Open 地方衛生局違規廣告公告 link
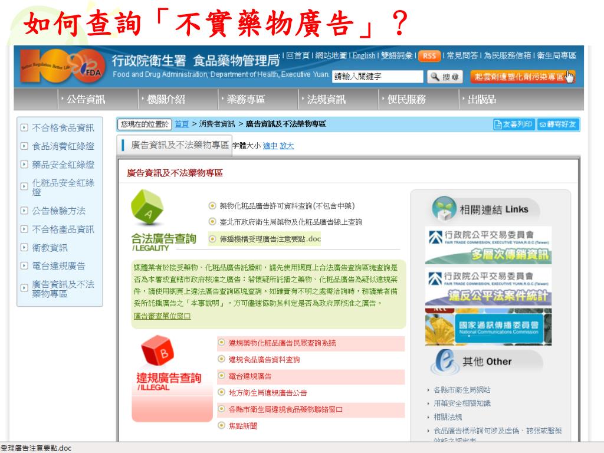Image resolution: width=604 pixels, height=453 pixels. click(x=268, y=393)
